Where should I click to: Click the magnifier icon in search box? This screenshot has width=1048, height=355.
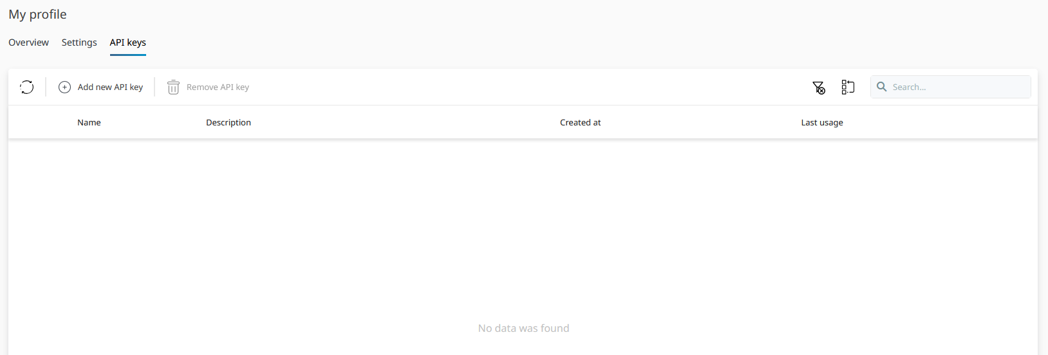click(x=882, y=87)
